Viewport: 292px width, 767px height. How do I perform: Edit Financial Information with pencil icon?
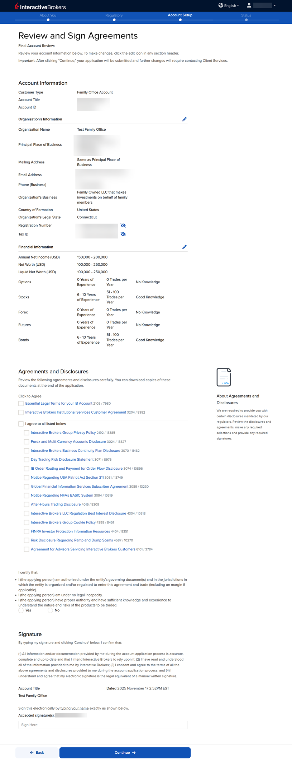tap(184, 247)
